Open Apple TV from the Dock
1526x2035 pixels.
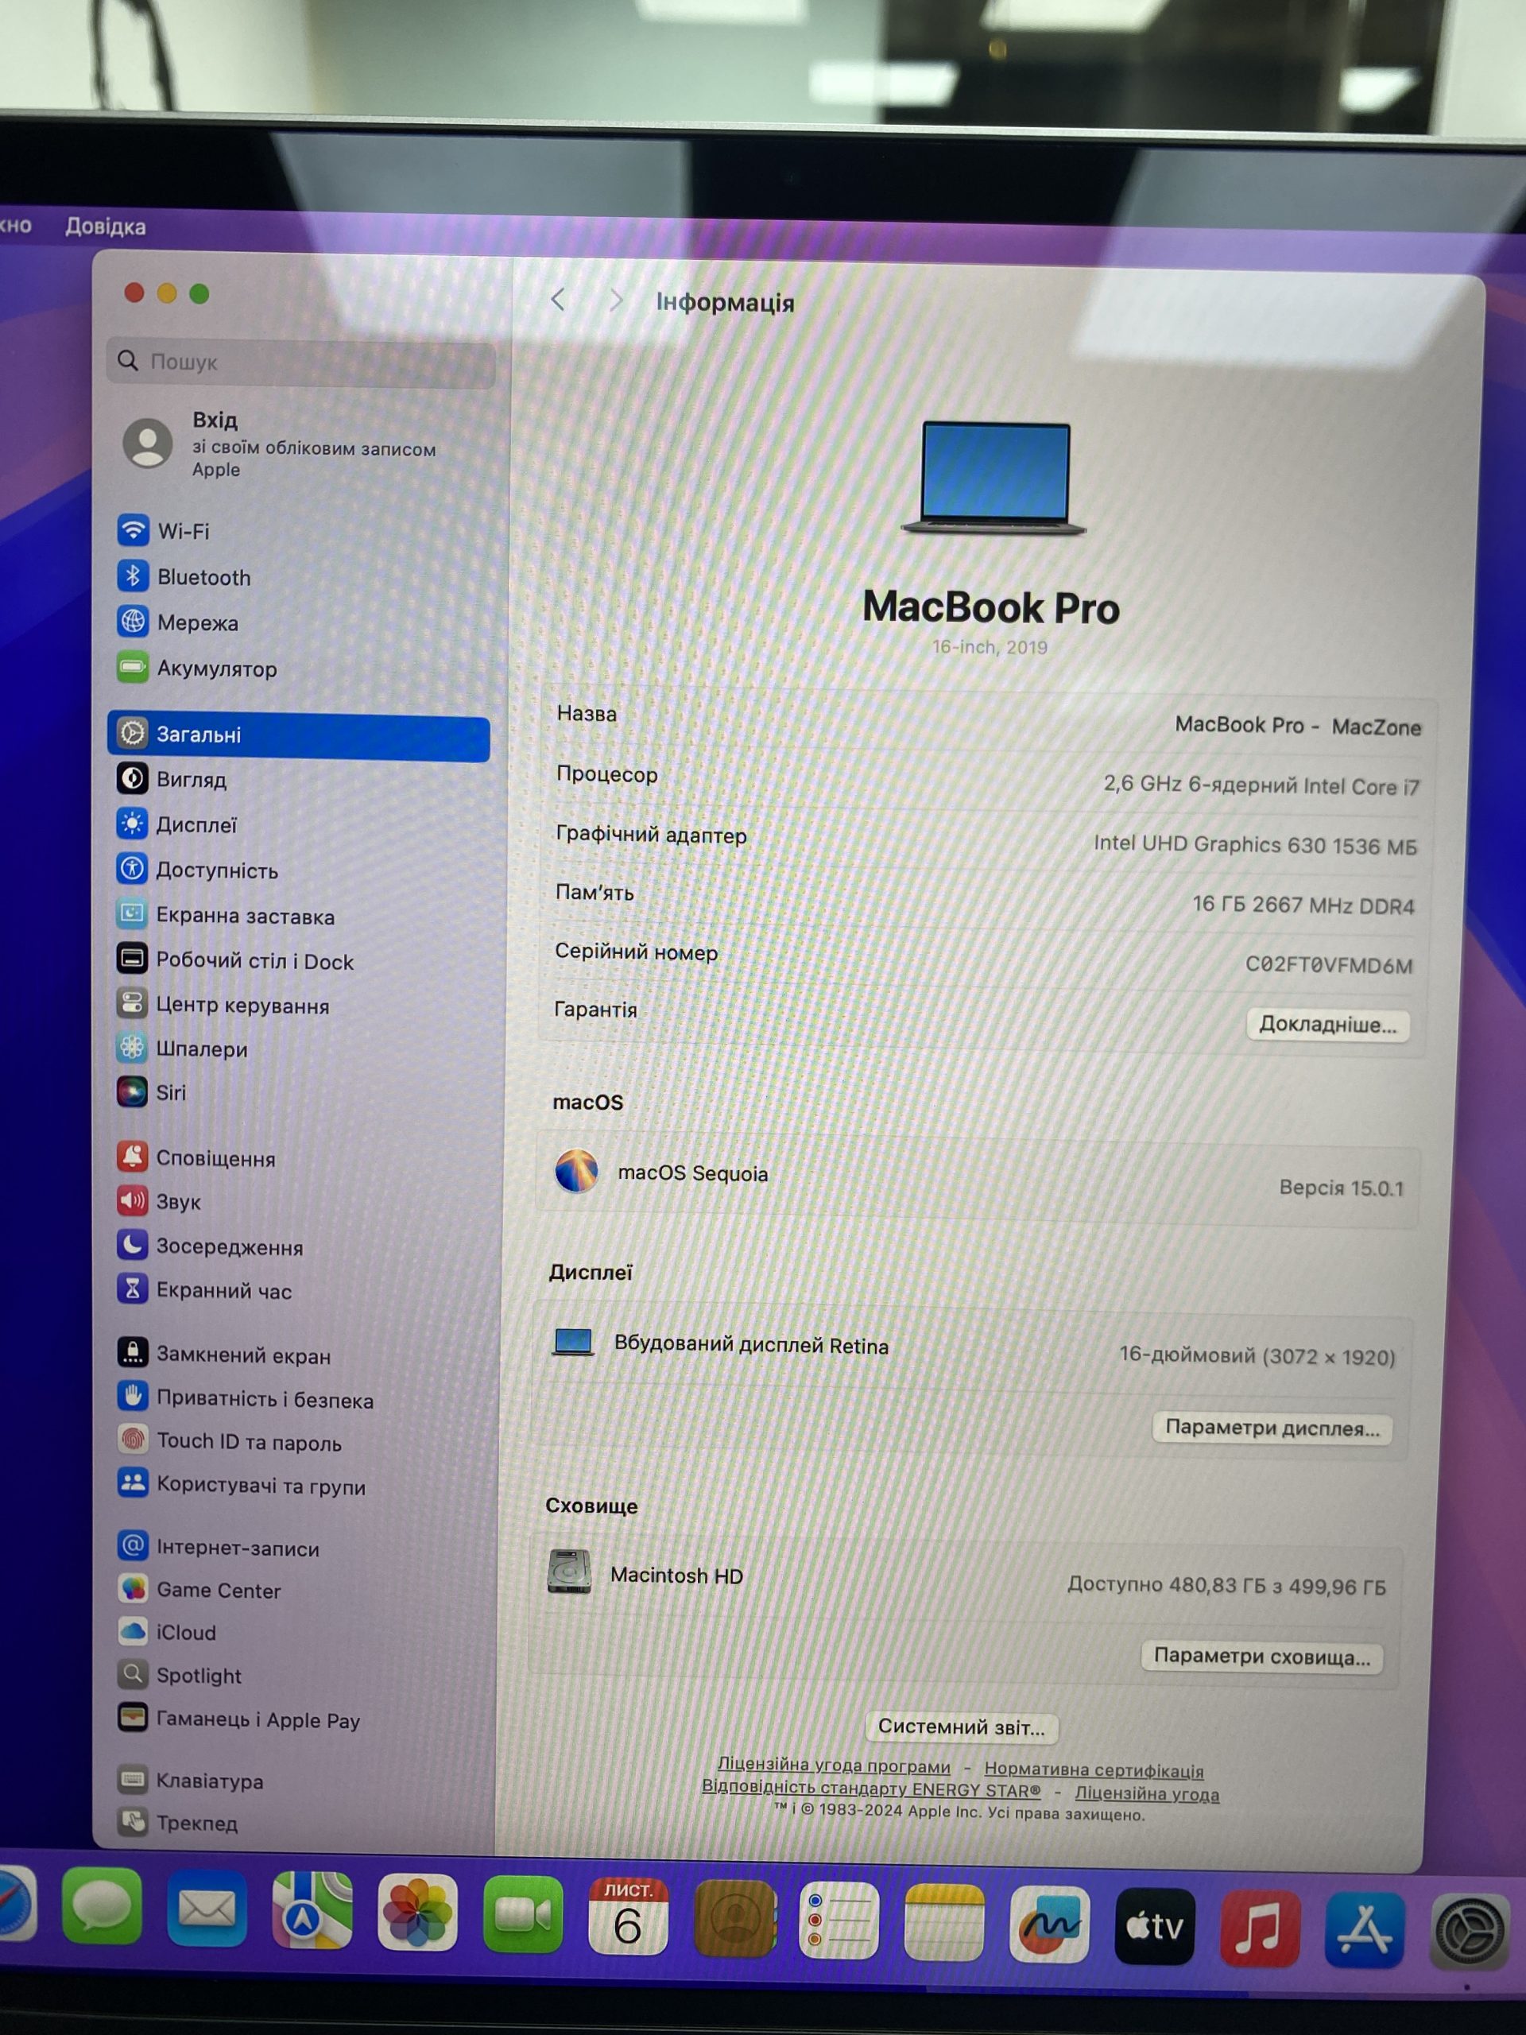pos(1154,1926)
